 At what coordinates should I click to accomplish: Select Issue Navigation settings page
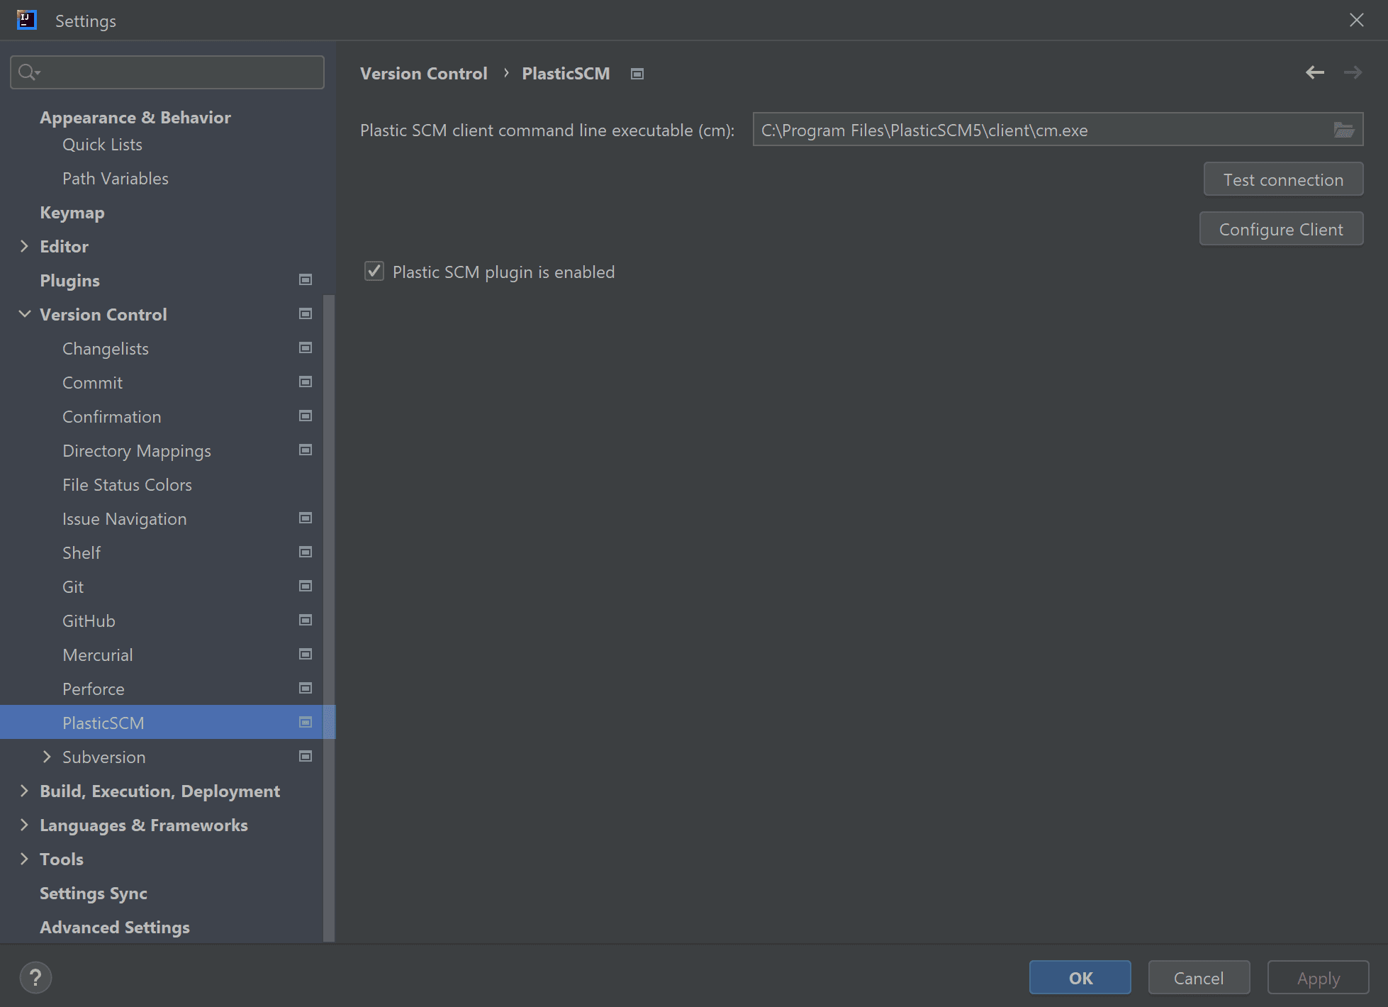[x=125, y=519]
